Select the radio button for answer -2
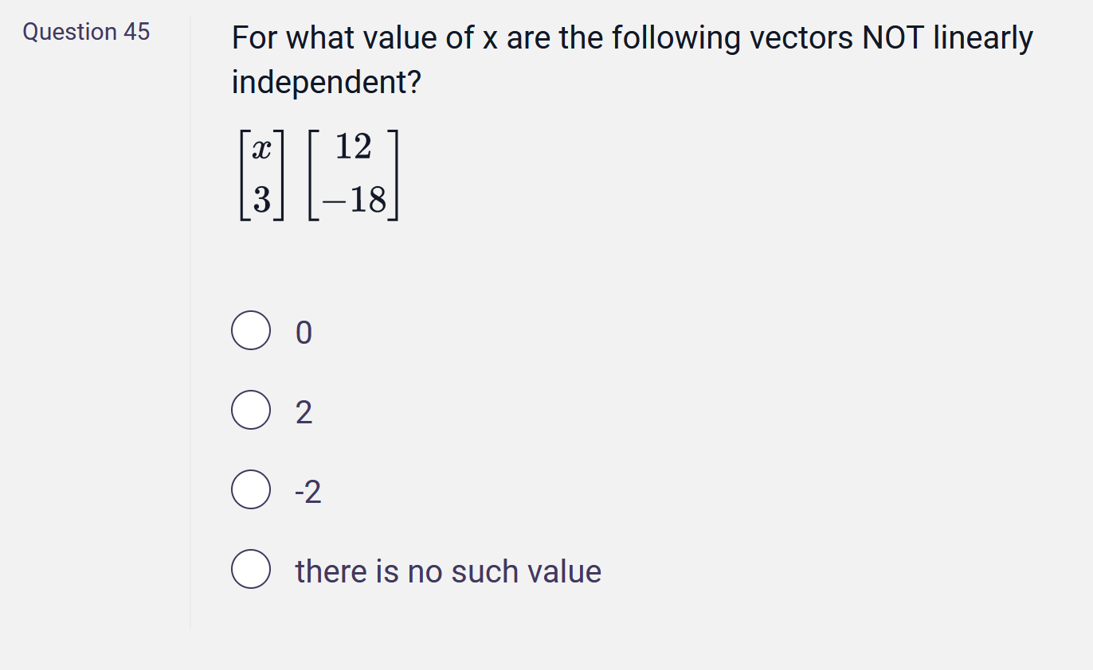The height and width of the screenshot is (670, 1093). (251, 489)
